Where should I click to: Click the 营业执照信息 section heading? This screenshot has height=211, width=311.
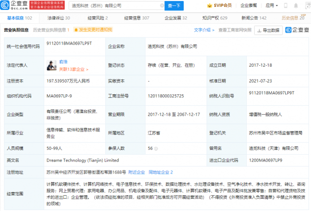(x=16, y=30)
